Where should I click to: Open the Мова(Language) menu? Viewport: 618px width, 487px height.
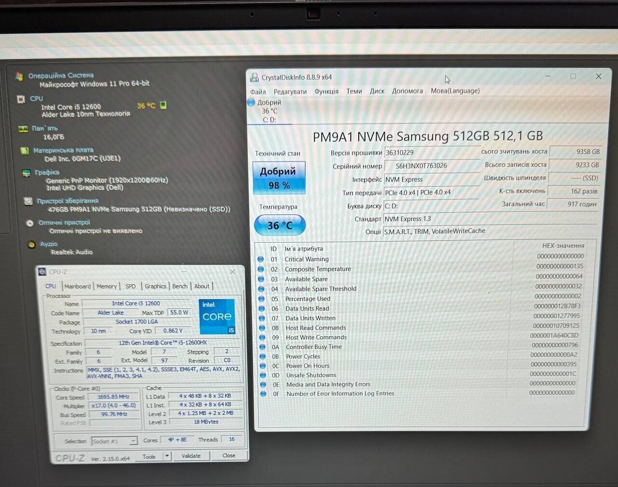[455, 91]
